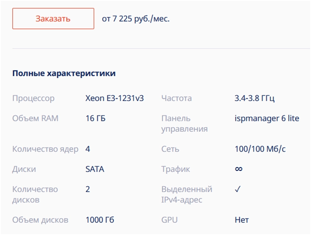Click the Процессор label

pyautogui.click(x=33, y=98)
